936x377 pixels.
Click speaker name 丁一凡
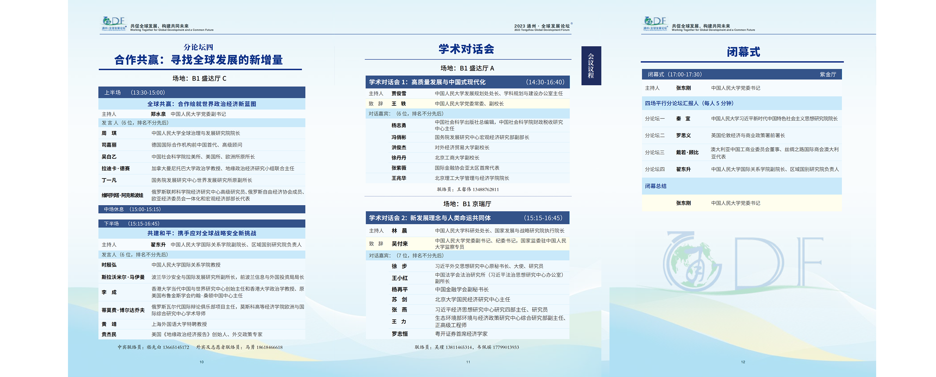click(109, 180)
